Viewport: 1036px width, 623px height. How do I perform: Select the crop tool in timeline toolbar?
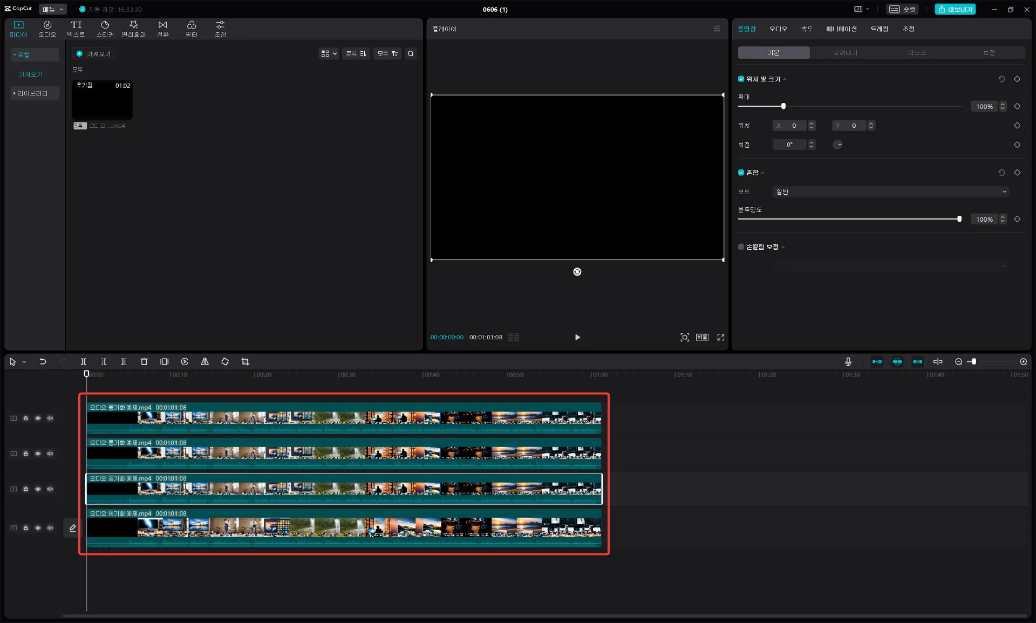[245, 362]
